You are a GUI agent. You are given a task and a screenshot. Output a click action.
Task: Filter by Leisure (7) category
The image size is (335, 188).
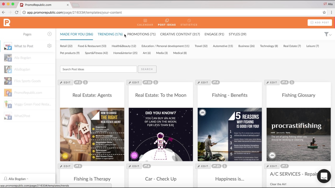click(x=312, y=46)
